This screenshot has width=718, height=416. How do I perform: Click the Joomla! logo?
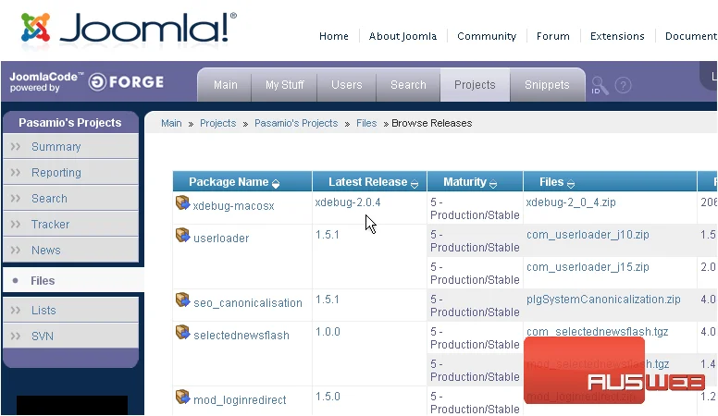coord(129,29)
